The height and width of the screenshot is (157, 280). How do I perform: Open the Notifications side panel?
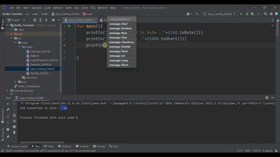[x=278, y=27]
